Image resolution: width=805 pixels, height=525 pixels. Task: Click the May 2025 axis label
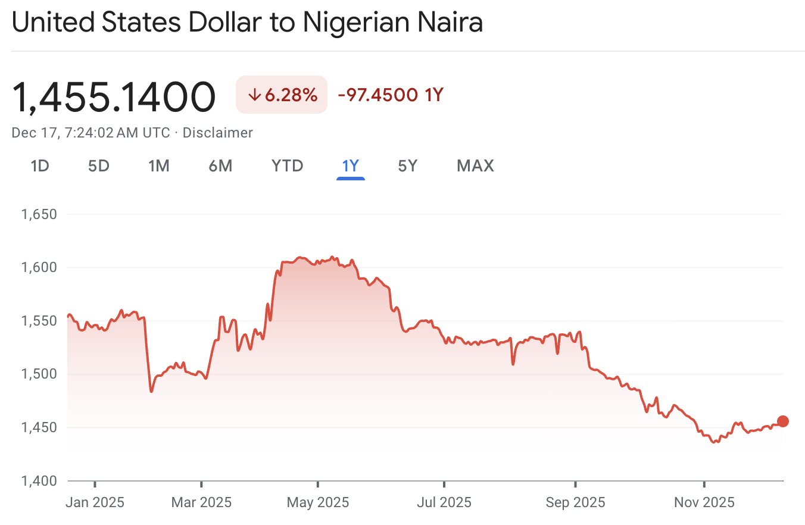coord(317,502)
